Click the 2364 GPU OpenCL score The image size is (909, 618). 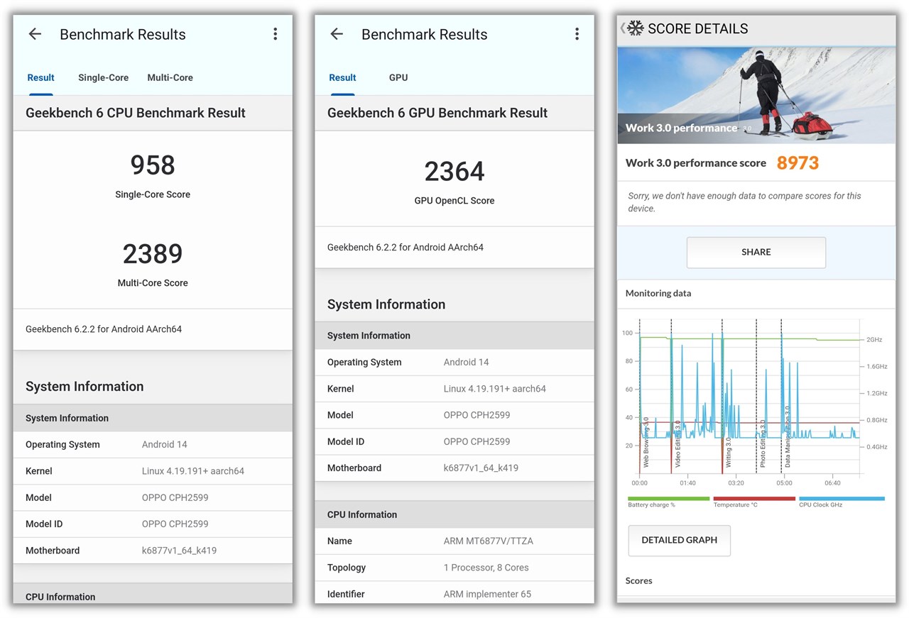click(x=454, y=172)
